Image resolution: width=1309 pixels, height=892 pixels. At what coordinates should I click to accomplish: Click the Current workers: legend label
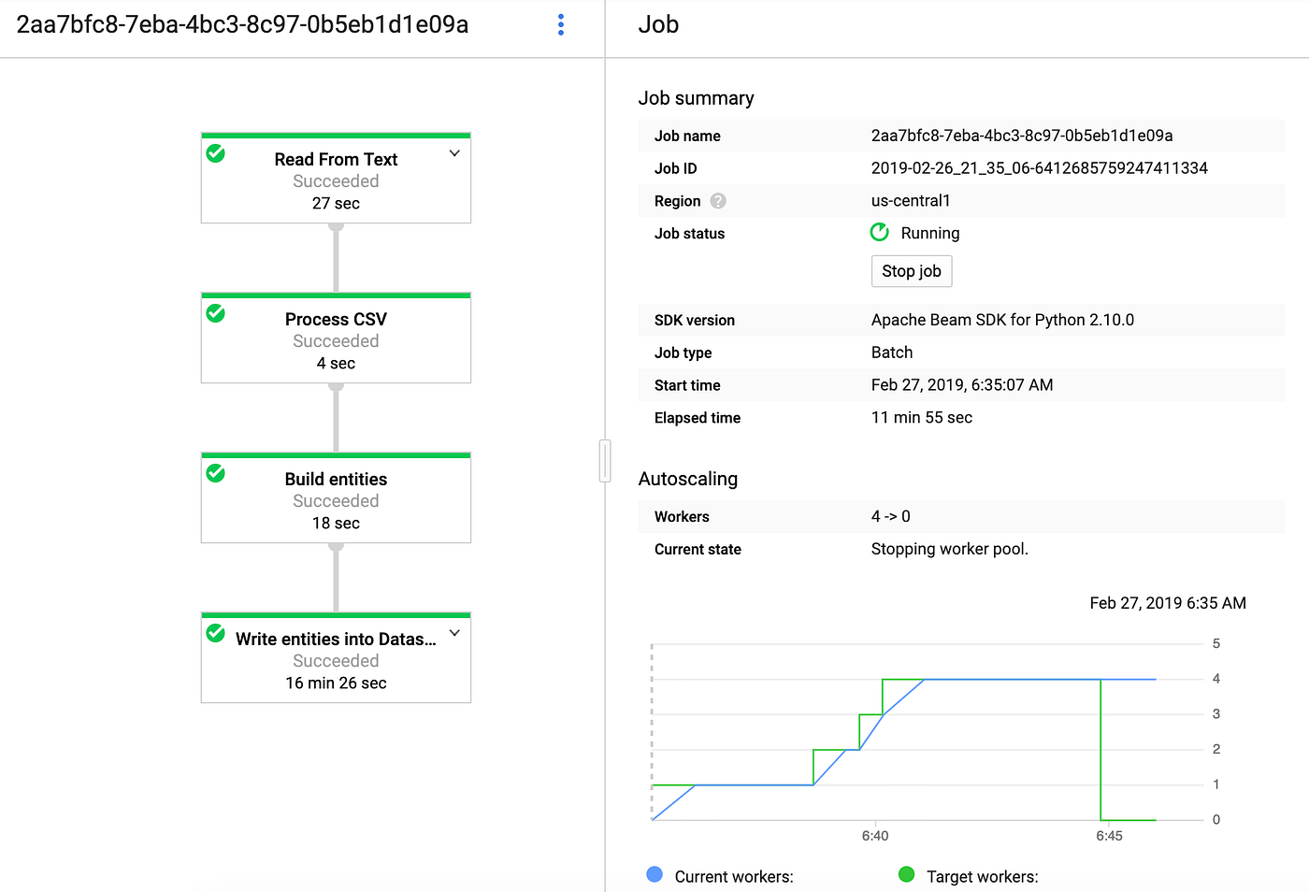734,876
